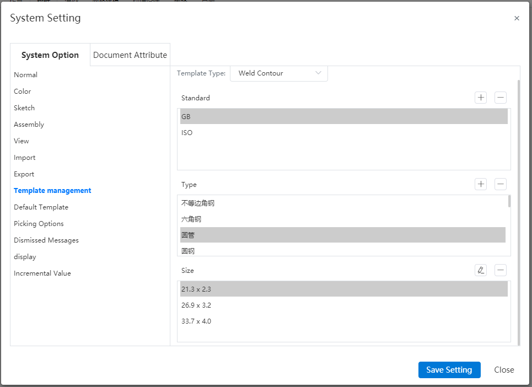Open the View settings page
This screenshot has width=532, height=387.
tap(22, 141)
